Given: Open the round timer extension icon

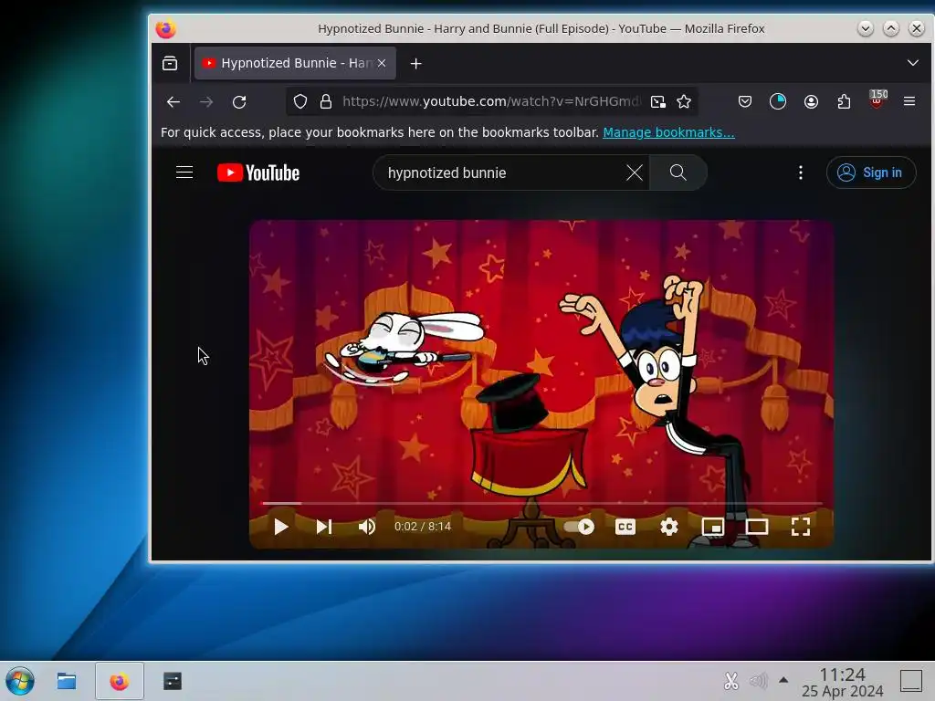Looking at the screenshot, I should click(778, 102).
